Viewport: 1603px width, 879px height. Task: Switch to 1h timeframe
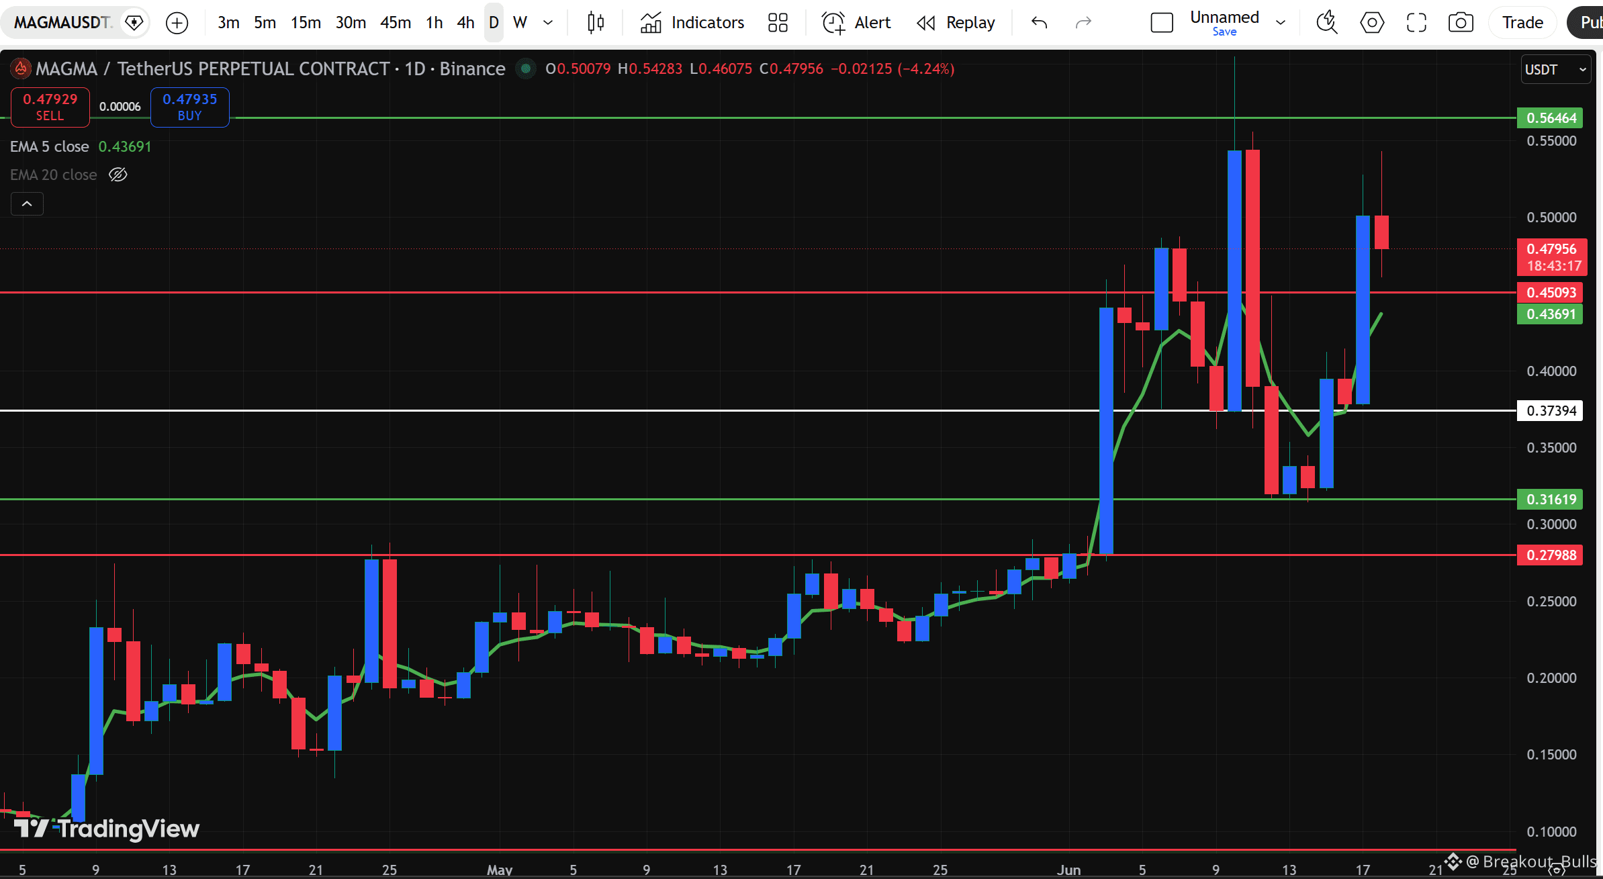click(434, 23)
